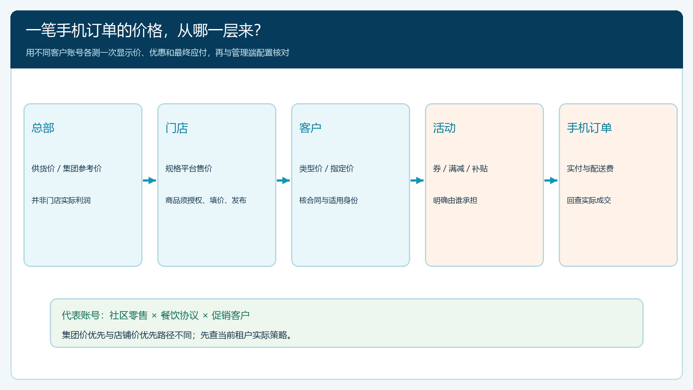
Task: Click 类型价 / 指定价 text
Action: point(327,169)
